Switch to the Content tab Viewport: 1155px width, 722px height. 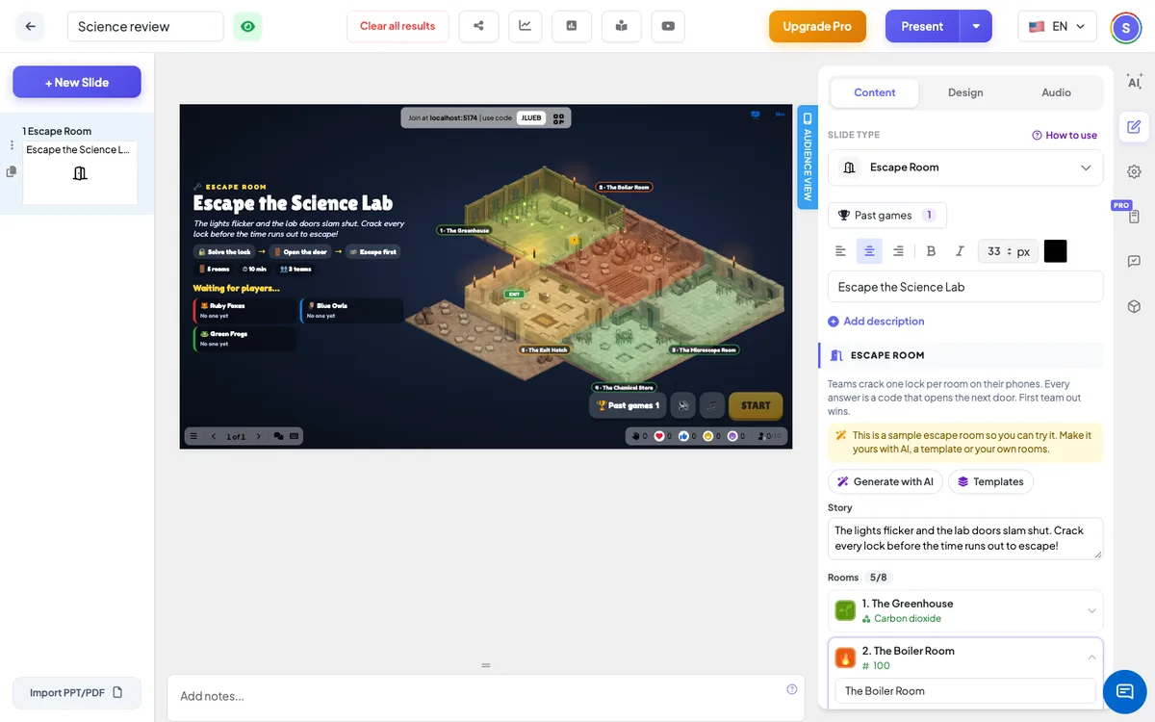pos(874,92)
